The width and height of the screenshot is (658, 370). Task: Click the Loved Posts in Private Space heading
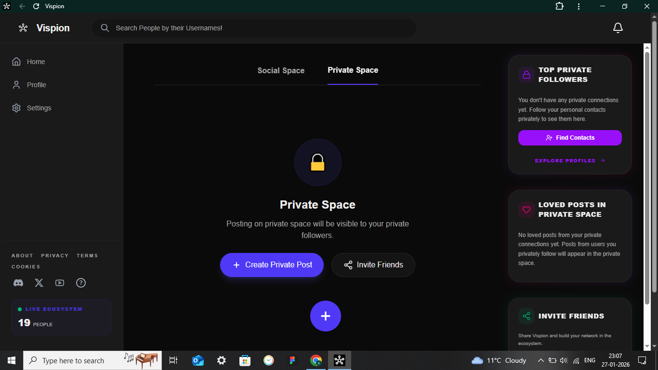click(572, 210)
